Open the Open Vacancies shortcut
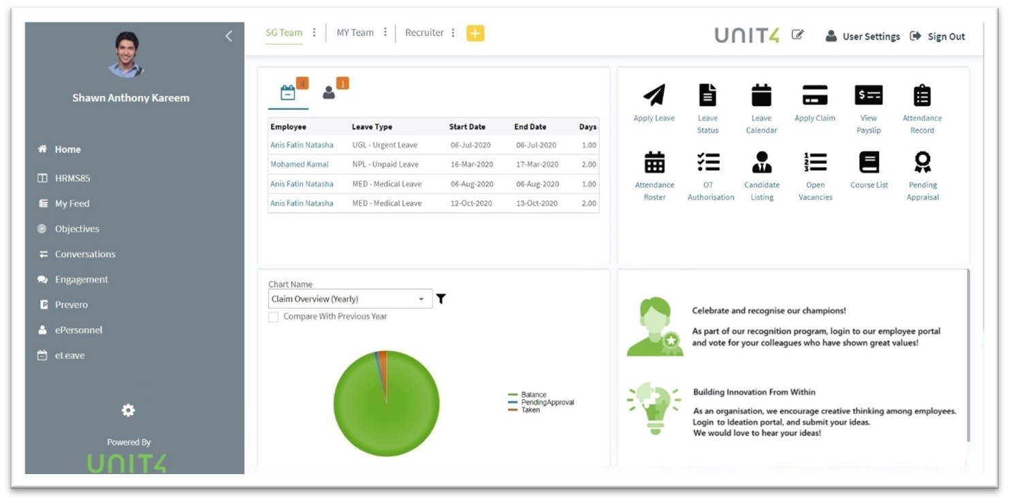The height and width of the screenshot is (502, 1009). tap(815, 176)
